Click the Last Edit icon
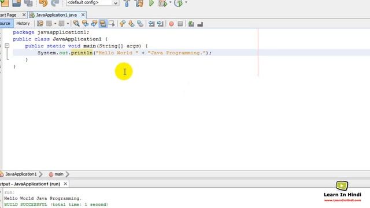The image size is (370, 208). pos(40,24)
